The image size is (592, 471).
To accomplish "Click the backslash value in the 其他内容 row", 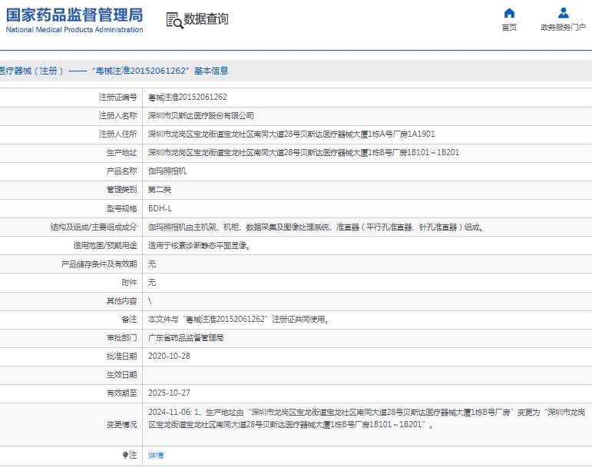I will (x=150, y=301).
